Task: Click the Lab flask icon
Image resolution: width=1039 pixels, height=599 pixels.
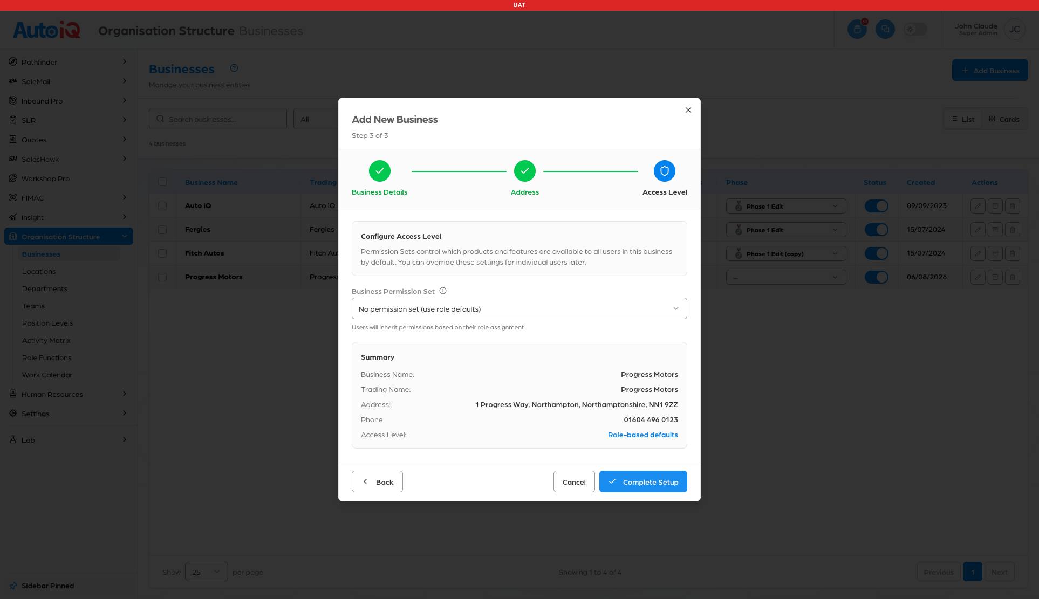Action: coord(13,440)
